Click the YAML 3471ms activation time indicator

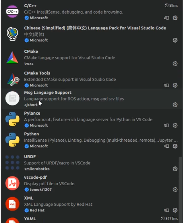pyautogui.click(x=169, y=219)
